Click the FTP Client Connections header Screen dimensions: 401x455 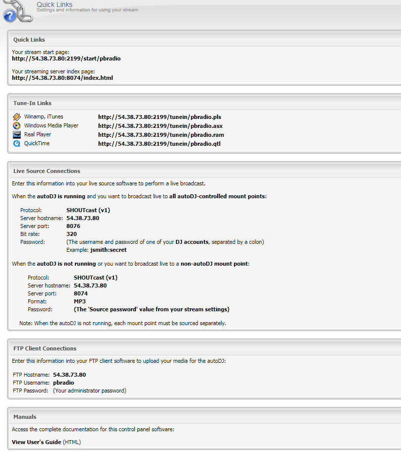[45, 348]
